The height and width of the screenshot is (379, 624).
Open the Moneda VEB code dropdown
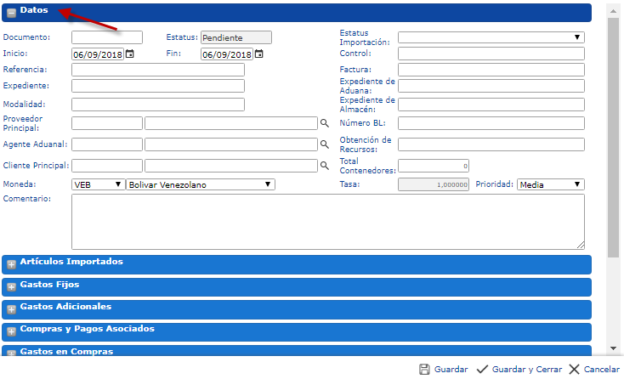click(x=98, y=184)
